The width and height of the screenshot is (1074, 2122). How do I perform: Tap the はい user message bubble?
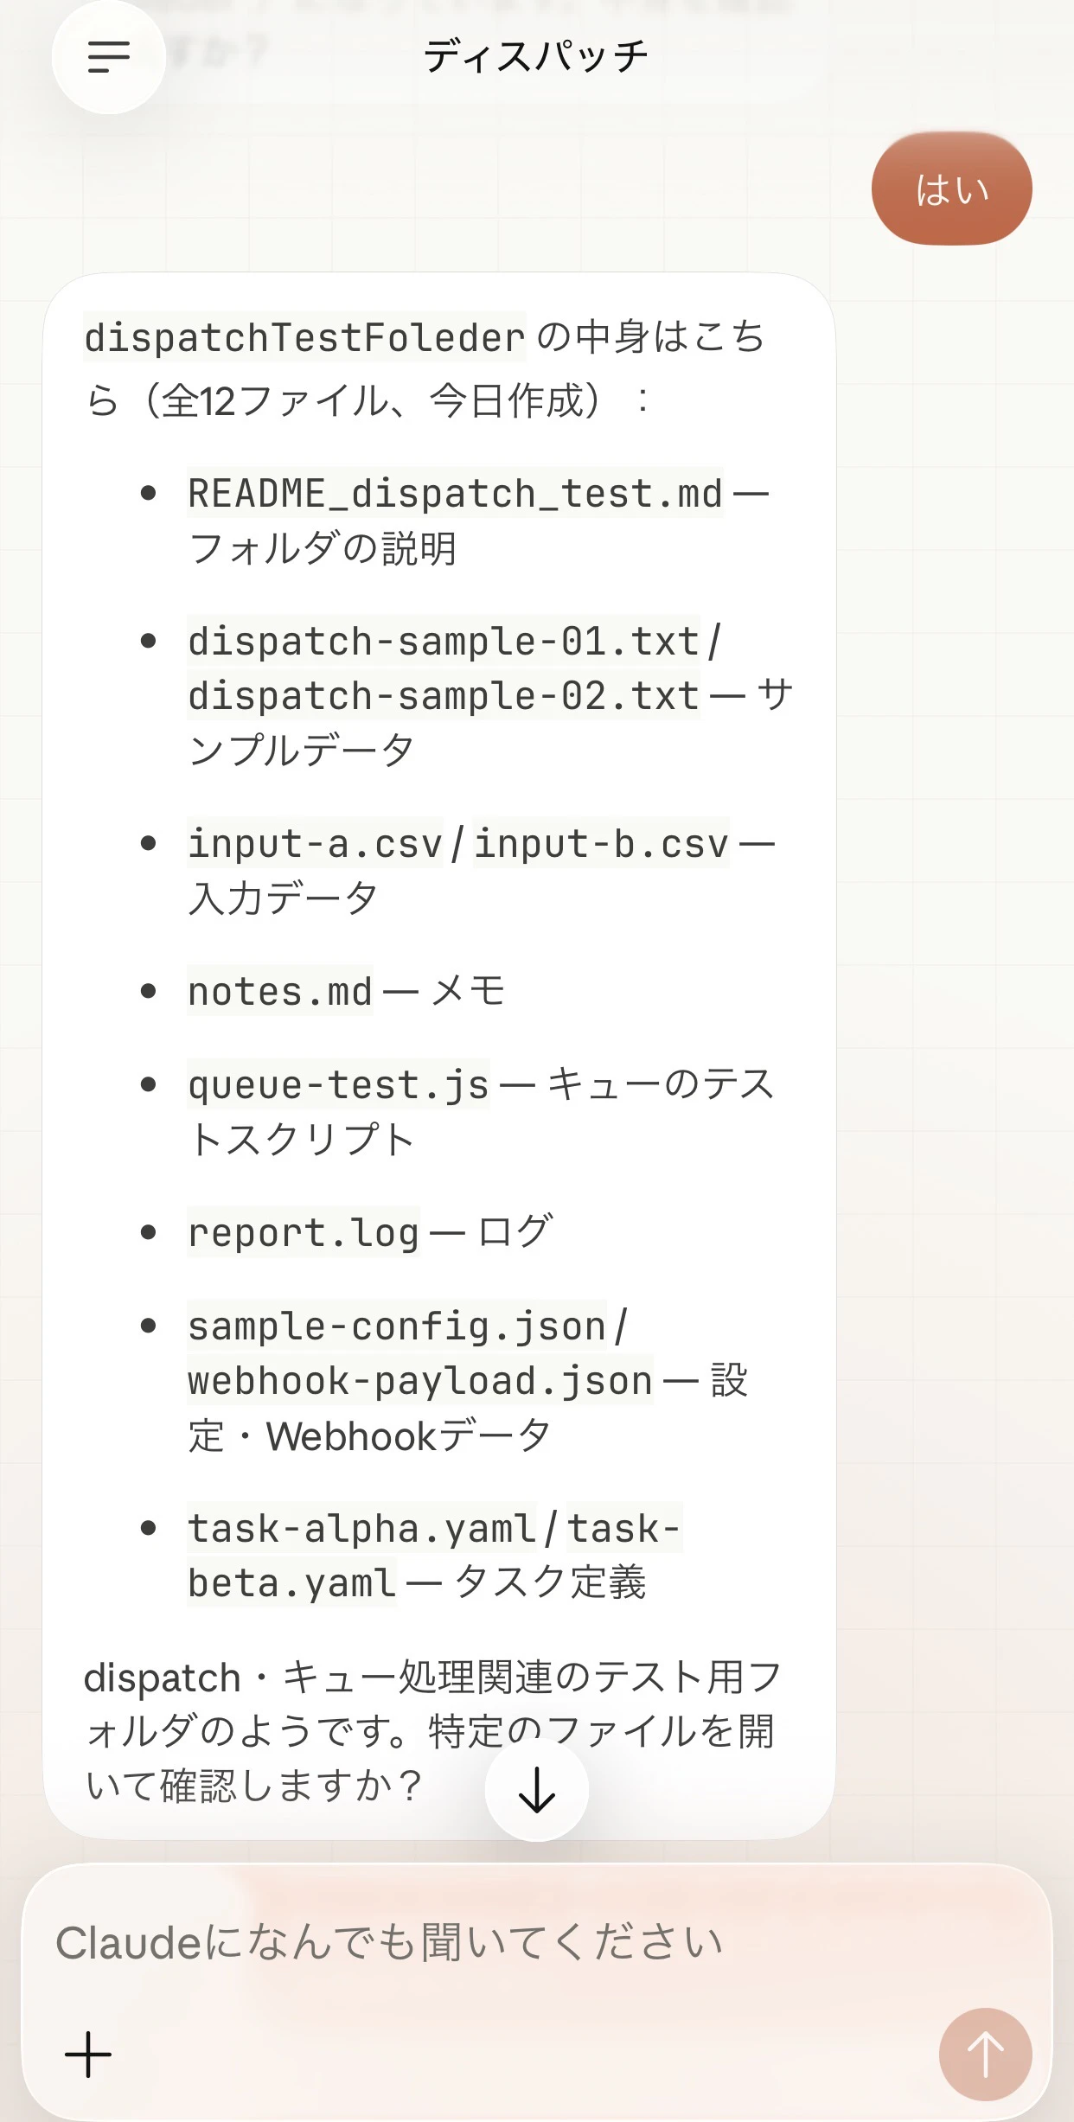[951, 189]
